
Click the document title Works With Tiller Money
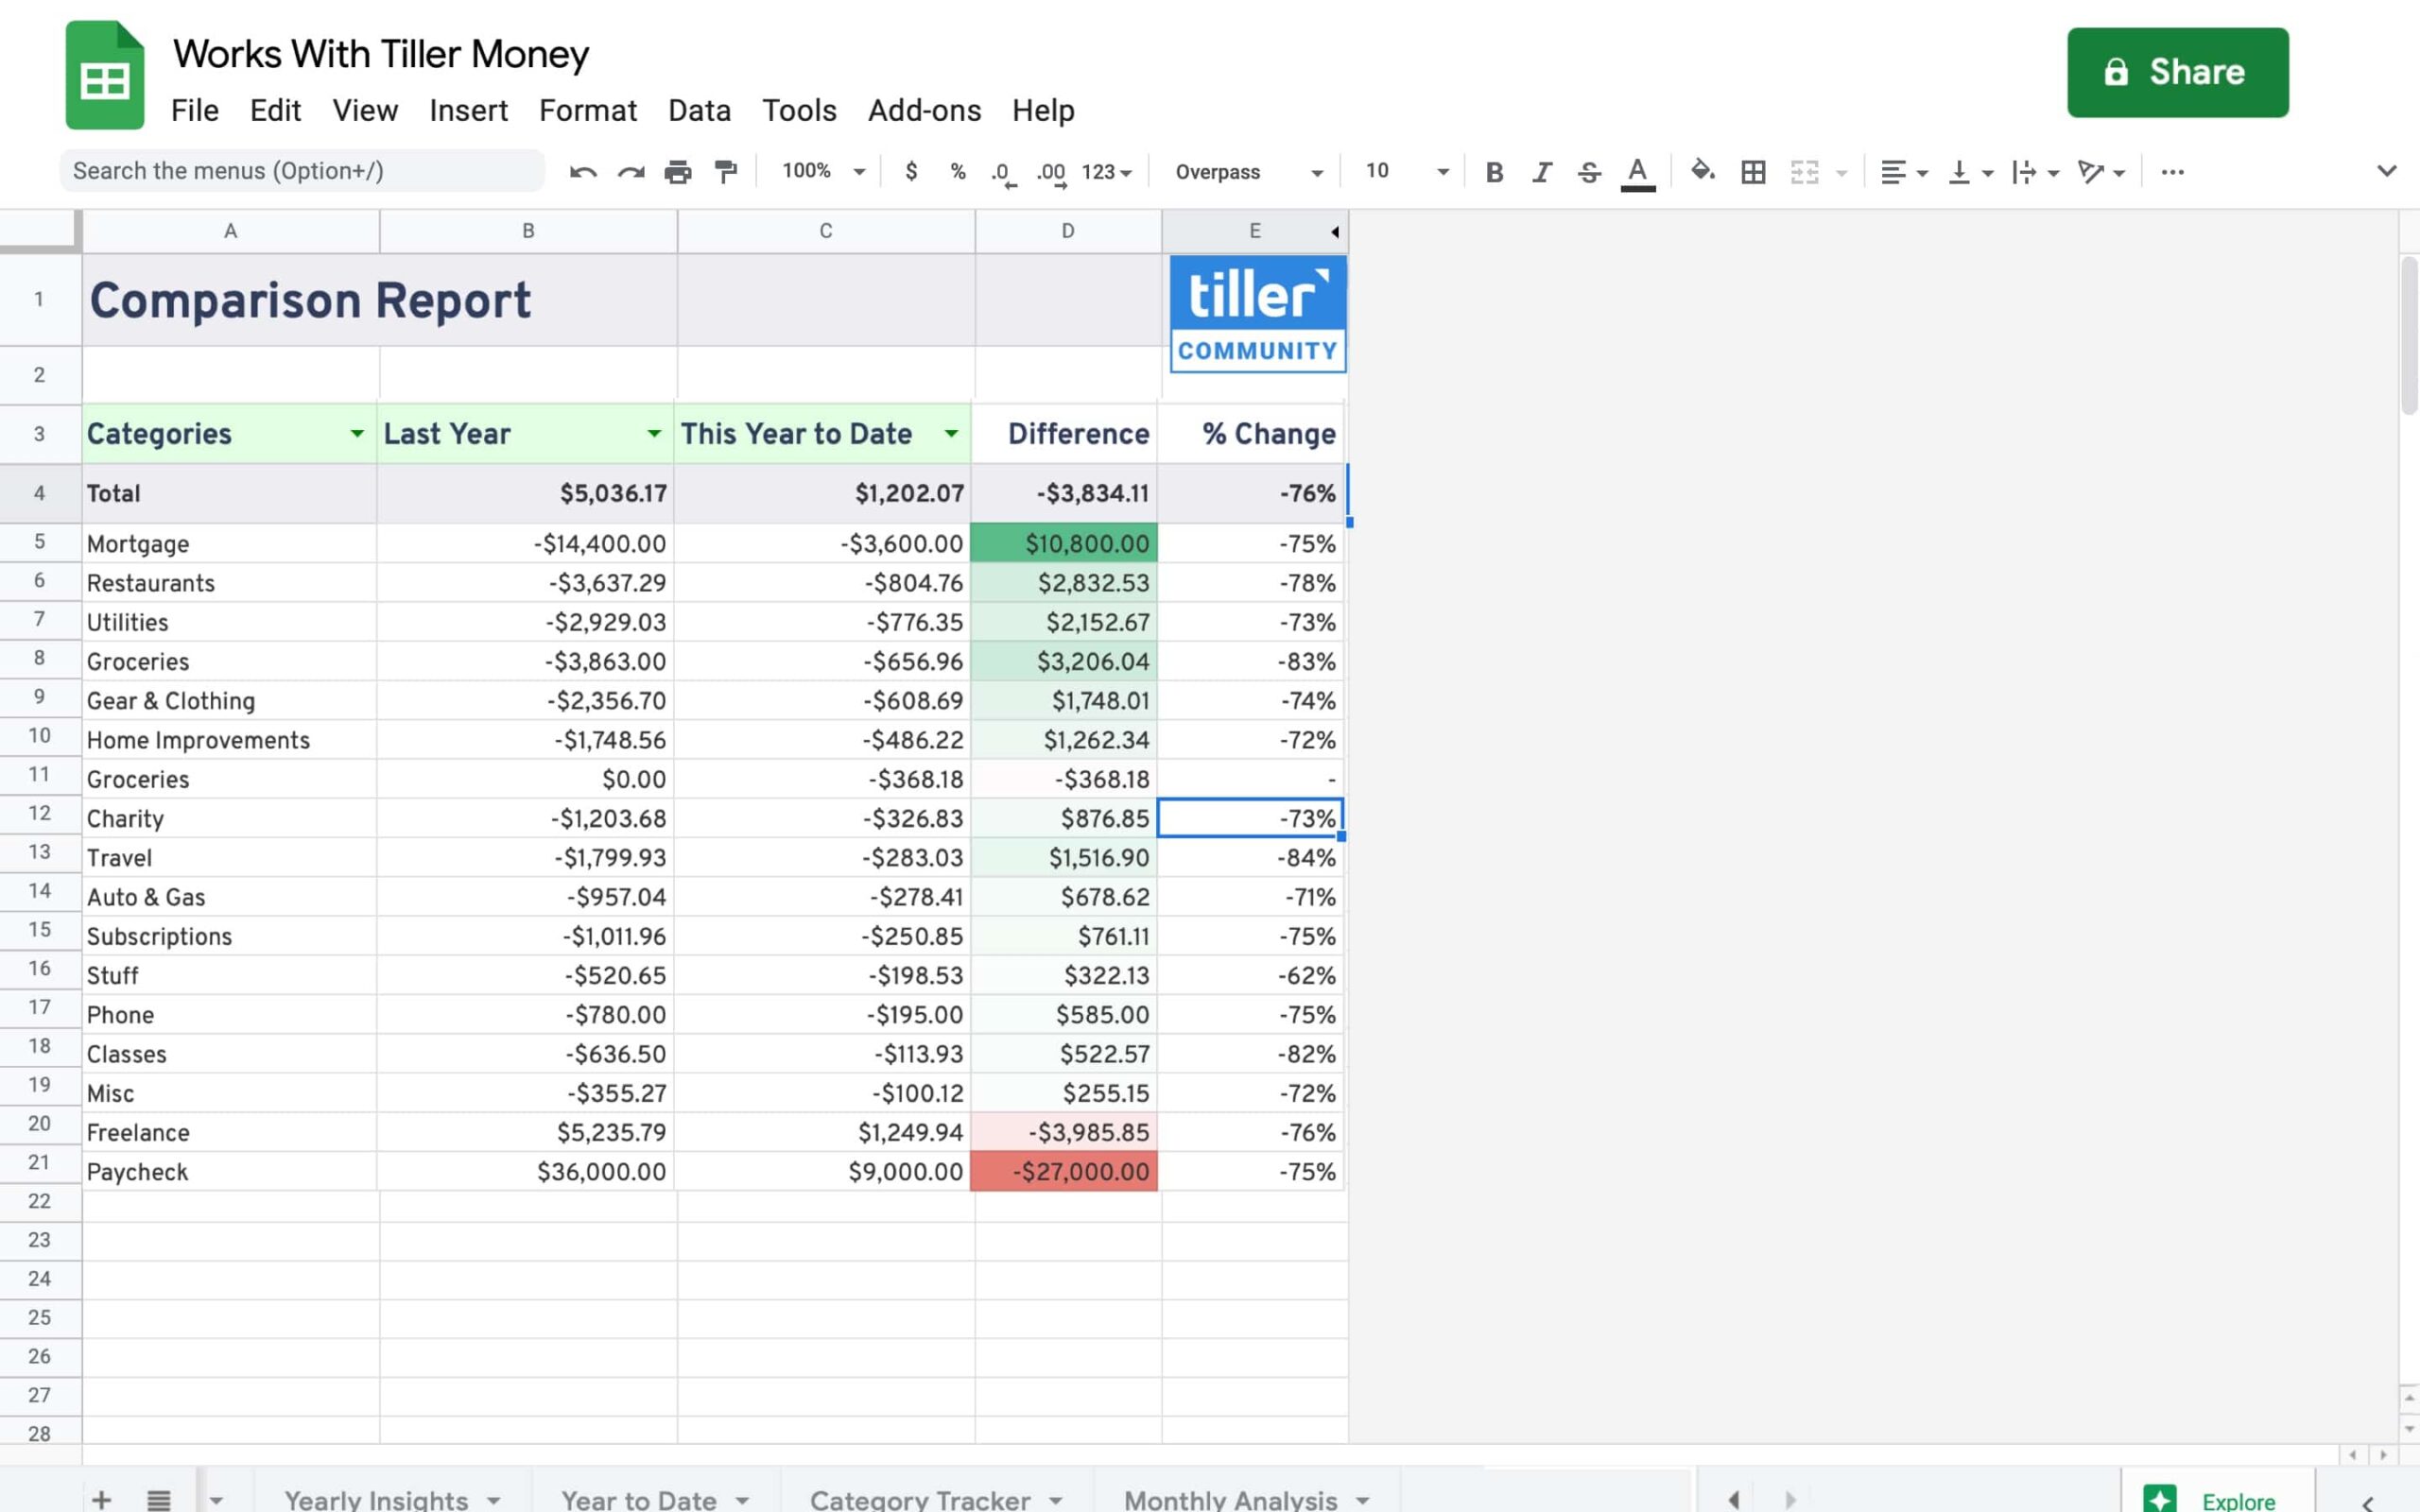pyautogui.click(x=381, y=54)
